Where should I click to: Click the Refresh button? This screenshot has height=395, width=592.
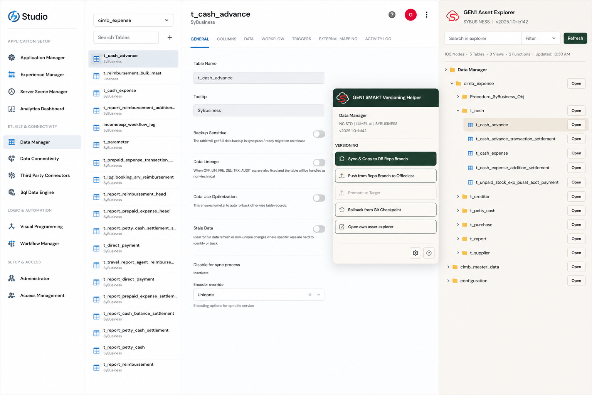pyautogui.click(x=575, y=38)
